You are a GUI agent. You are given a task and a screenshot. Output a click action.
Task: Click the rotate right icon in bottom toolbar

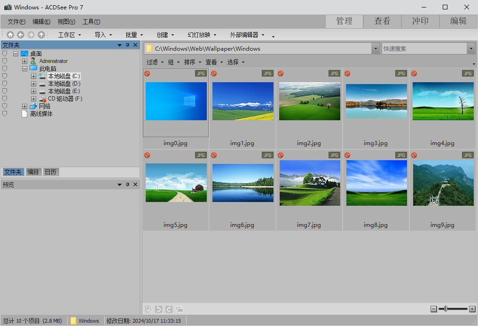point(169,309)
